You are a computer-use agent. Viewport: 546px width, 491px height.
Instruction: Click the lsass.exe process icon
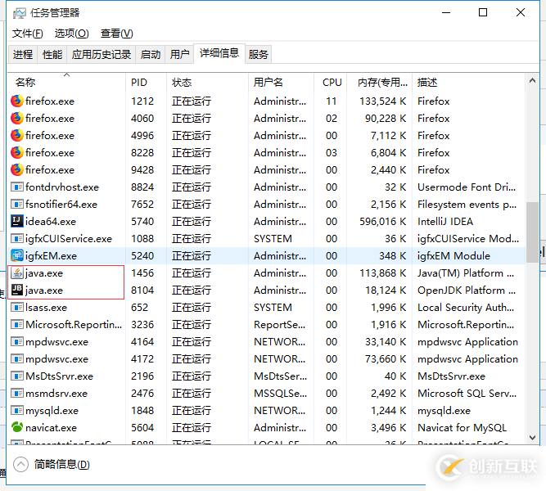pyautogui.click(x=16, y=307)
